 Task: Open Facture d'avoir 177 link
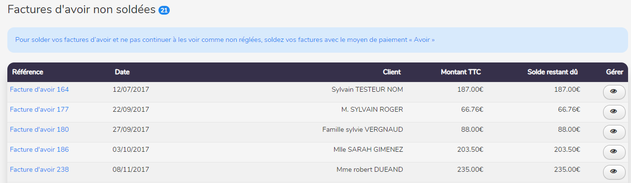coord(39,109)
